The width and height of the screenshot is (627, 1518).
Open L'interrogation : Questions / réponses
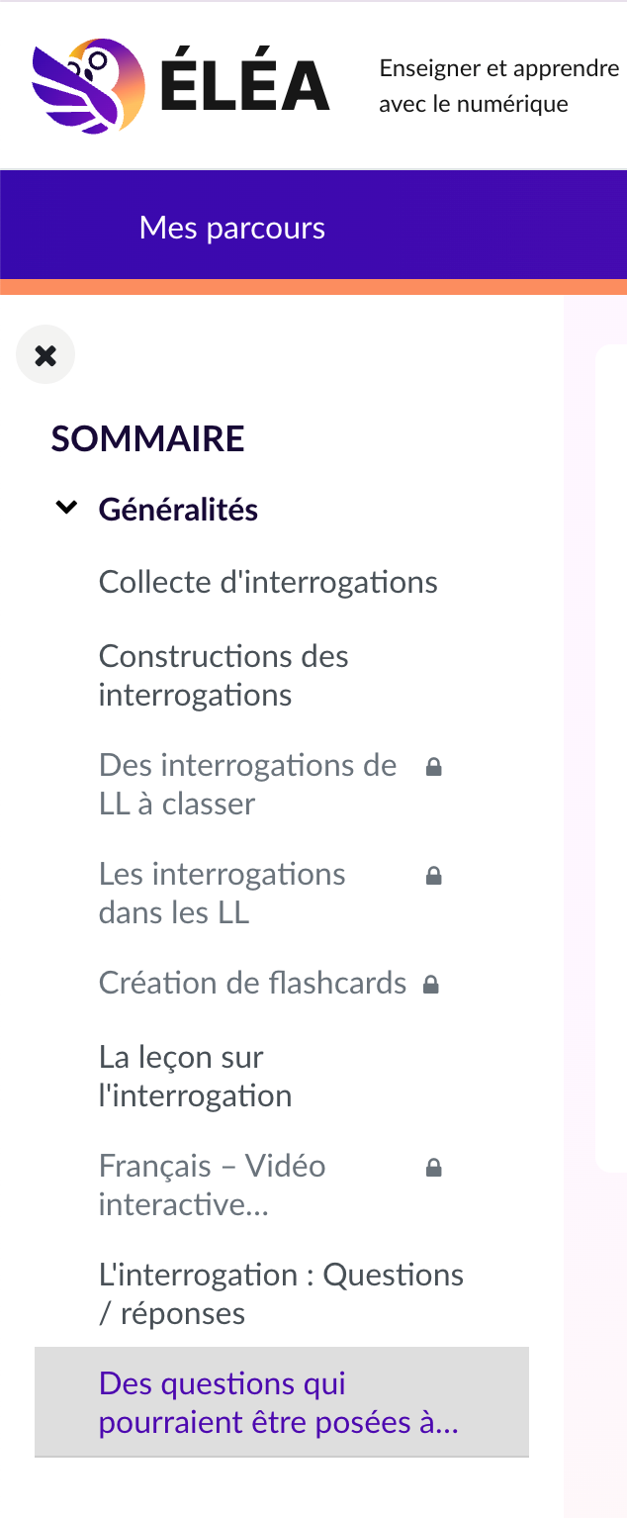[281, 1293]
